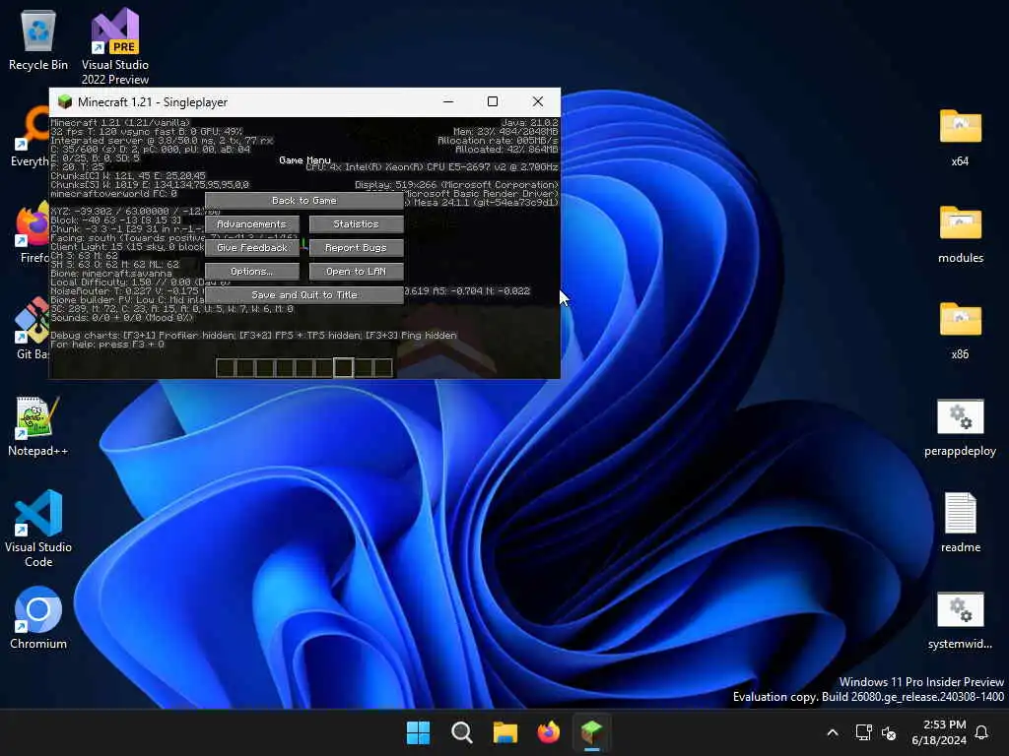The width and height of the screenshot is (1009, 756).
Task: Open the Recycle Bin desktop icon
Action: point(38,40)
